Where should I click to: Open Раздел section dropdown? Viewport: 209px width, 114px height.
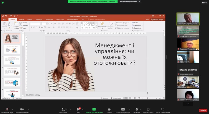point(23,28)
